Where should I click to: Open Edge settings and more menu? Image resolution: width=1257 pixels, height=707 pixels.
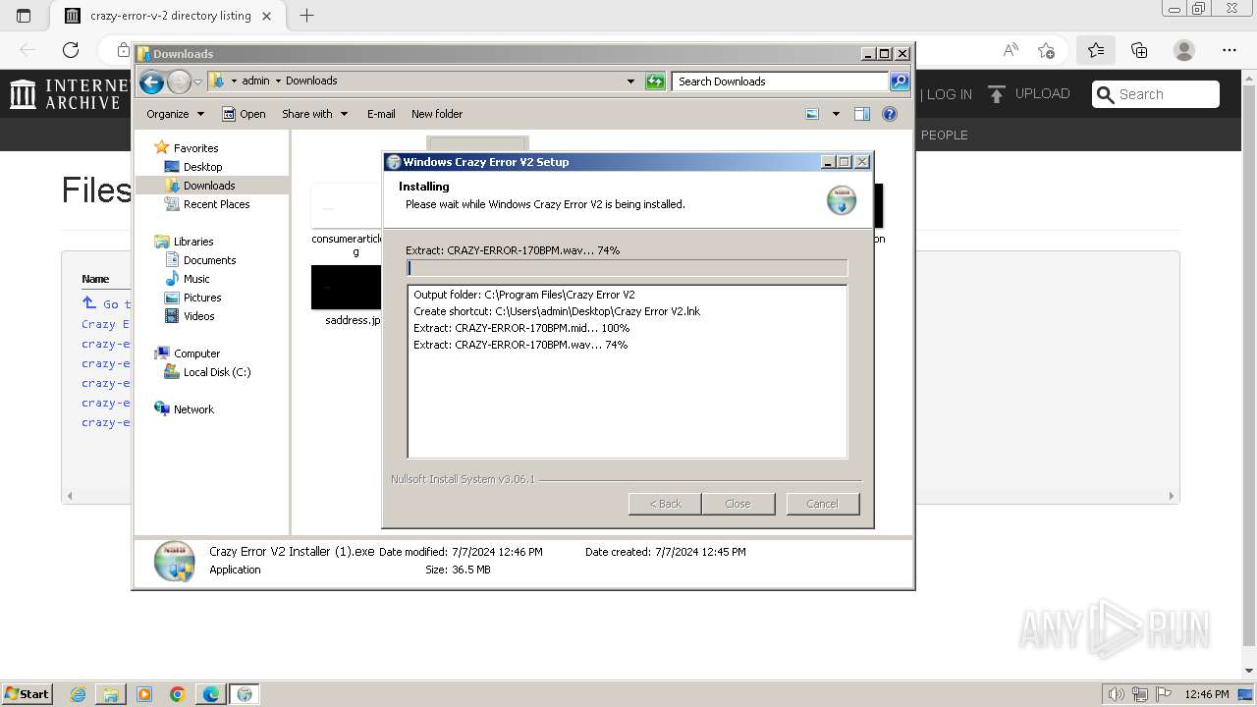[x=1230, y=50]
